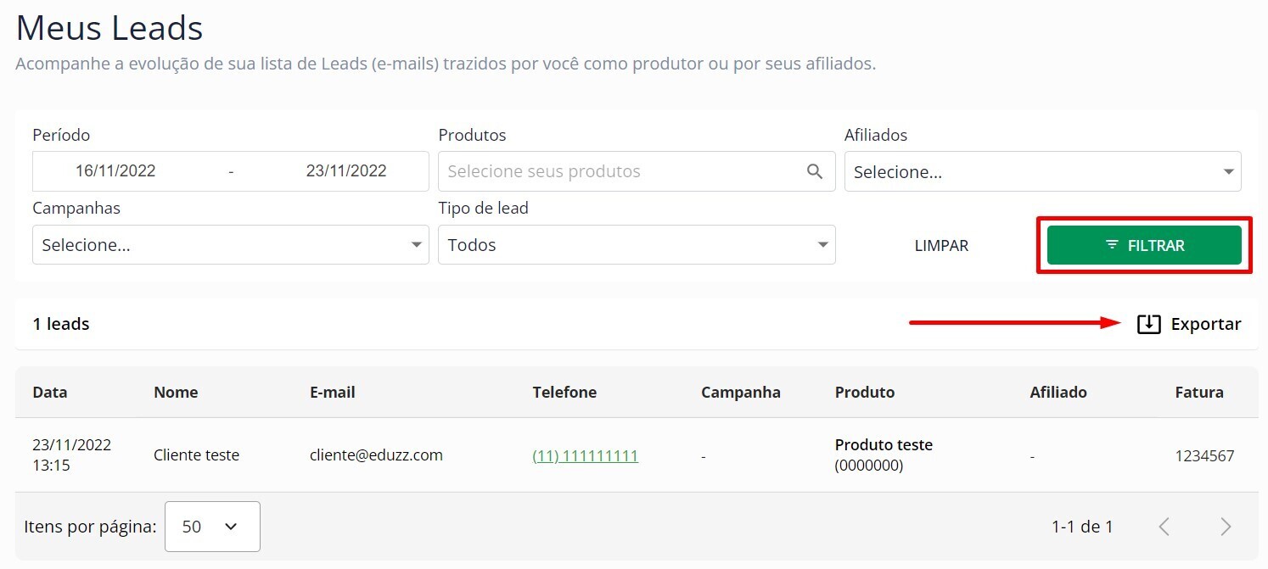Click the E-mail column header
The image size is (1268, 569).
(x=333, y=393)
